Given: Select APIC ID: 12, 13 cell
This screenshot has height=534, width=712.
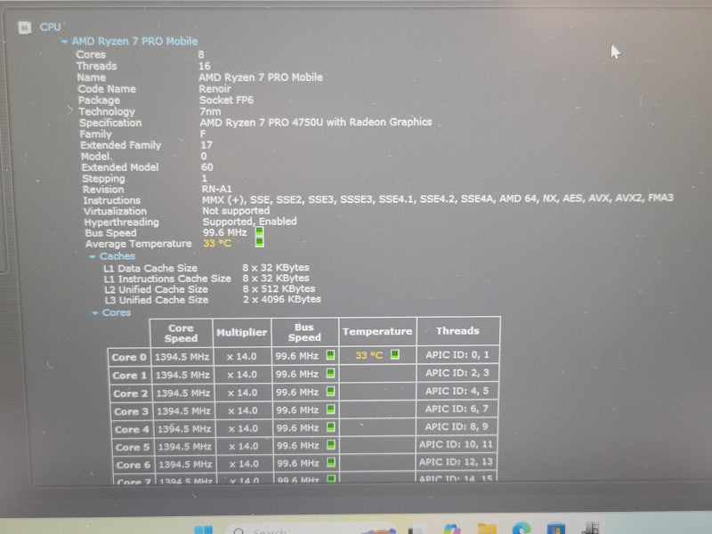Looking at the screenshot, I should click(x=456, y=462).
